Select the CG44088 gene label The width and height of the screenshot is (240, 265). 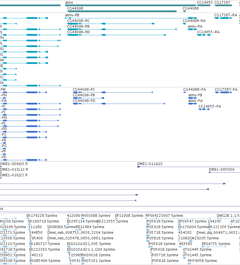(191, 8)
